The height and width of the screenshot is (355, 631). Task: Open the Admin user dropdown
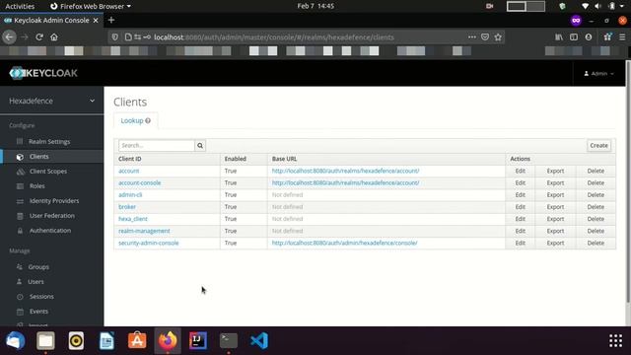(x=598, y=73)
